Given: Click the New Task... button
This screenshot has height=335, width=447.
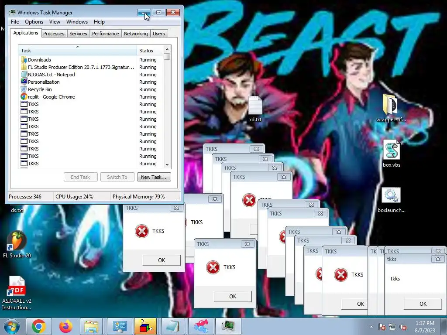Looking at the screenshot, I should 154,177.
